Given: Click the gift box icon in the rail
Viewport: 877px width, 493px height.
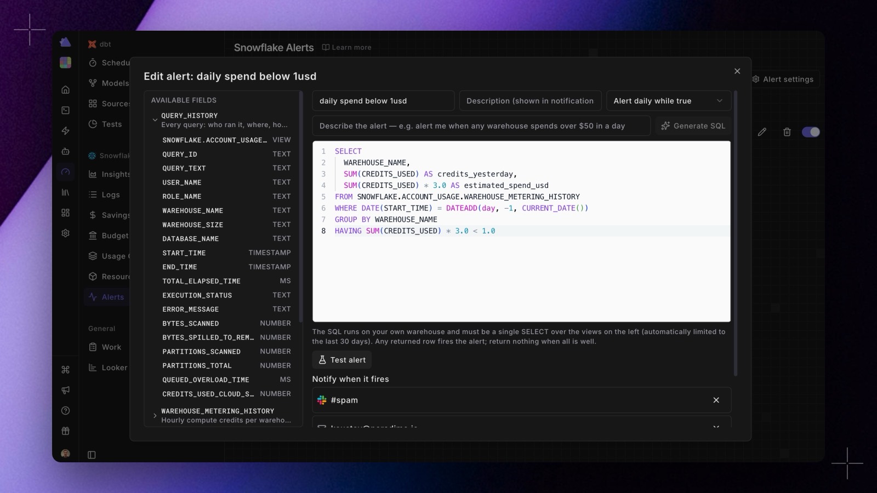Looking at the screenshot, I should 65,431.
